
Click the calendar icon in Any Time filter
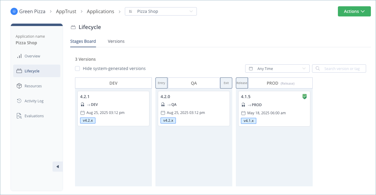click(251, 68)
